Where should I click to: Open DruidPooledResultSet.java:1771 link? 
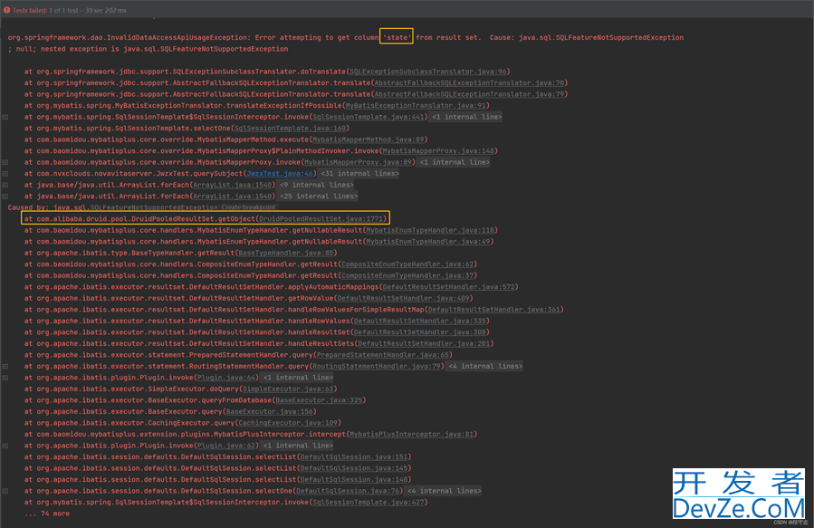[321, 218]
